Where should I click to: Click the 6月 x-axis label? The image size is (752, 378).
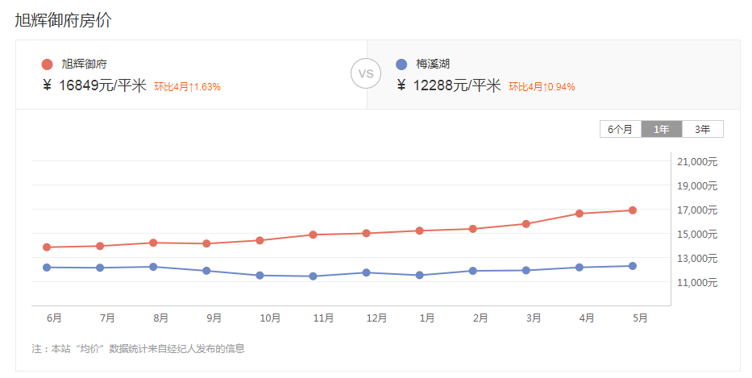[x=54, y=318]
